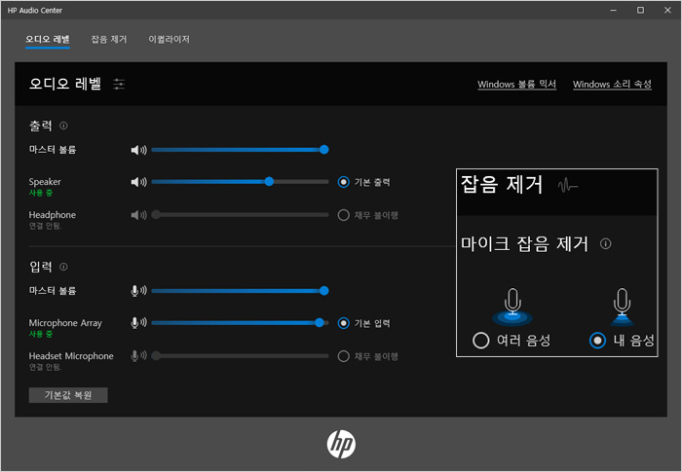Image resolution: width=682 pixels, height=472 pixels.
Task: Click the HP logo at the bottom
Action: 341,445
